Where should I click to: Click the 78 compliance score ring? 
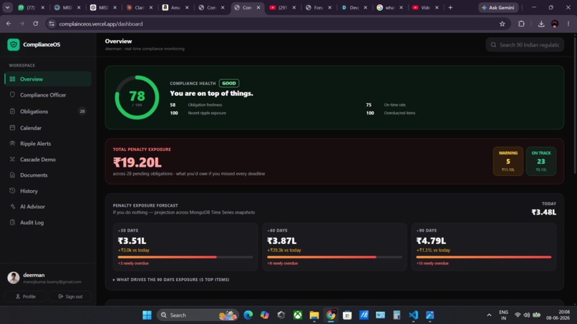[137, 97]
